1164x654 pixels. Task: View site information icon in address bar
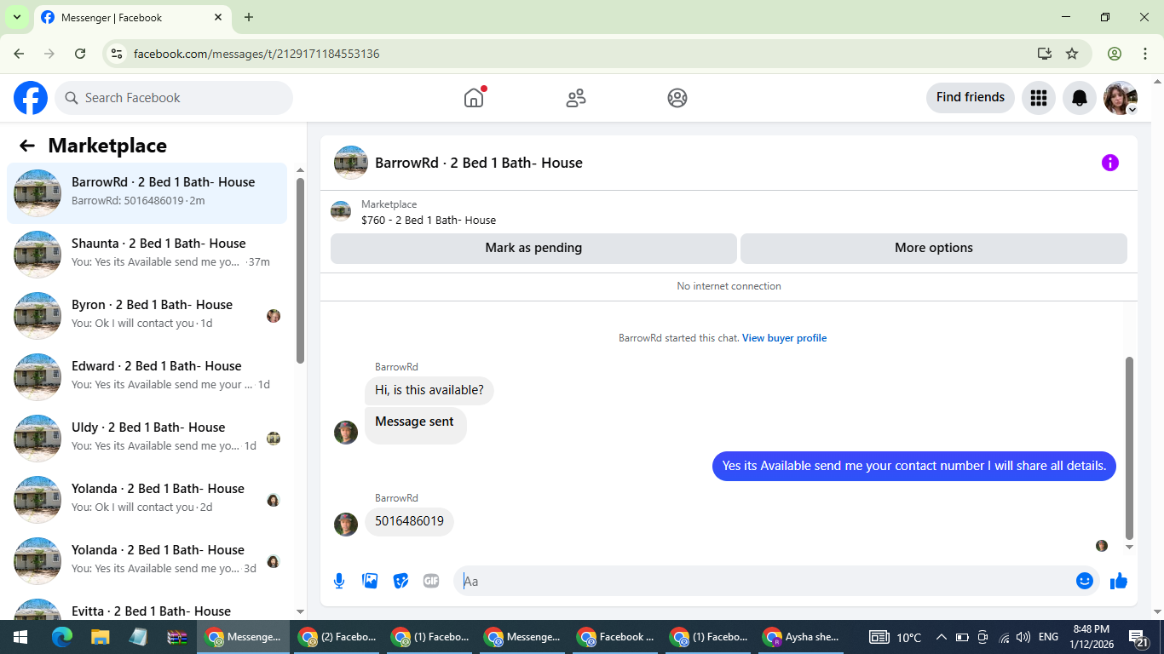click(x=118, y=54)
